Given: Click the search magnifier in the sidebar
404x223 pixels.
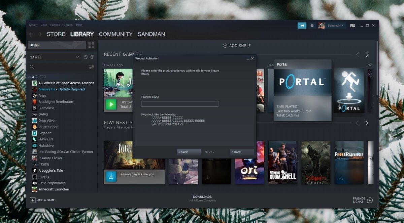Looking at the screenshot, I should click(32, 66).
